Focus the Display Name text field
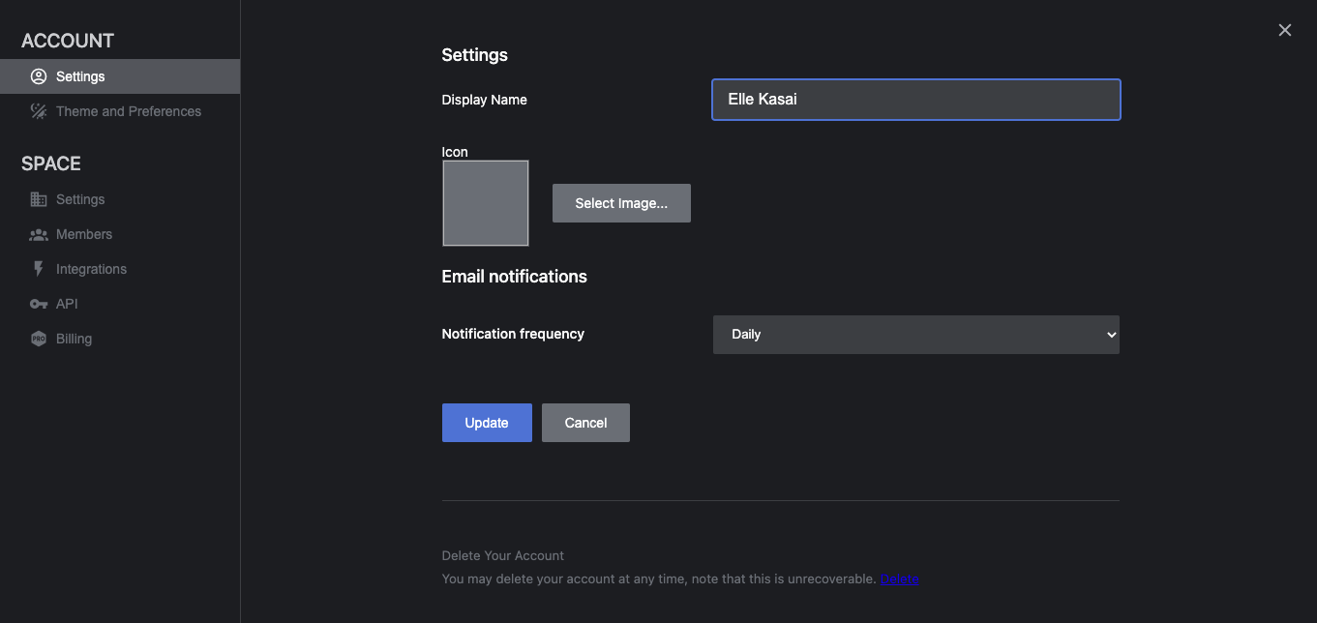Screen dimensions: 1317x623 915,100
